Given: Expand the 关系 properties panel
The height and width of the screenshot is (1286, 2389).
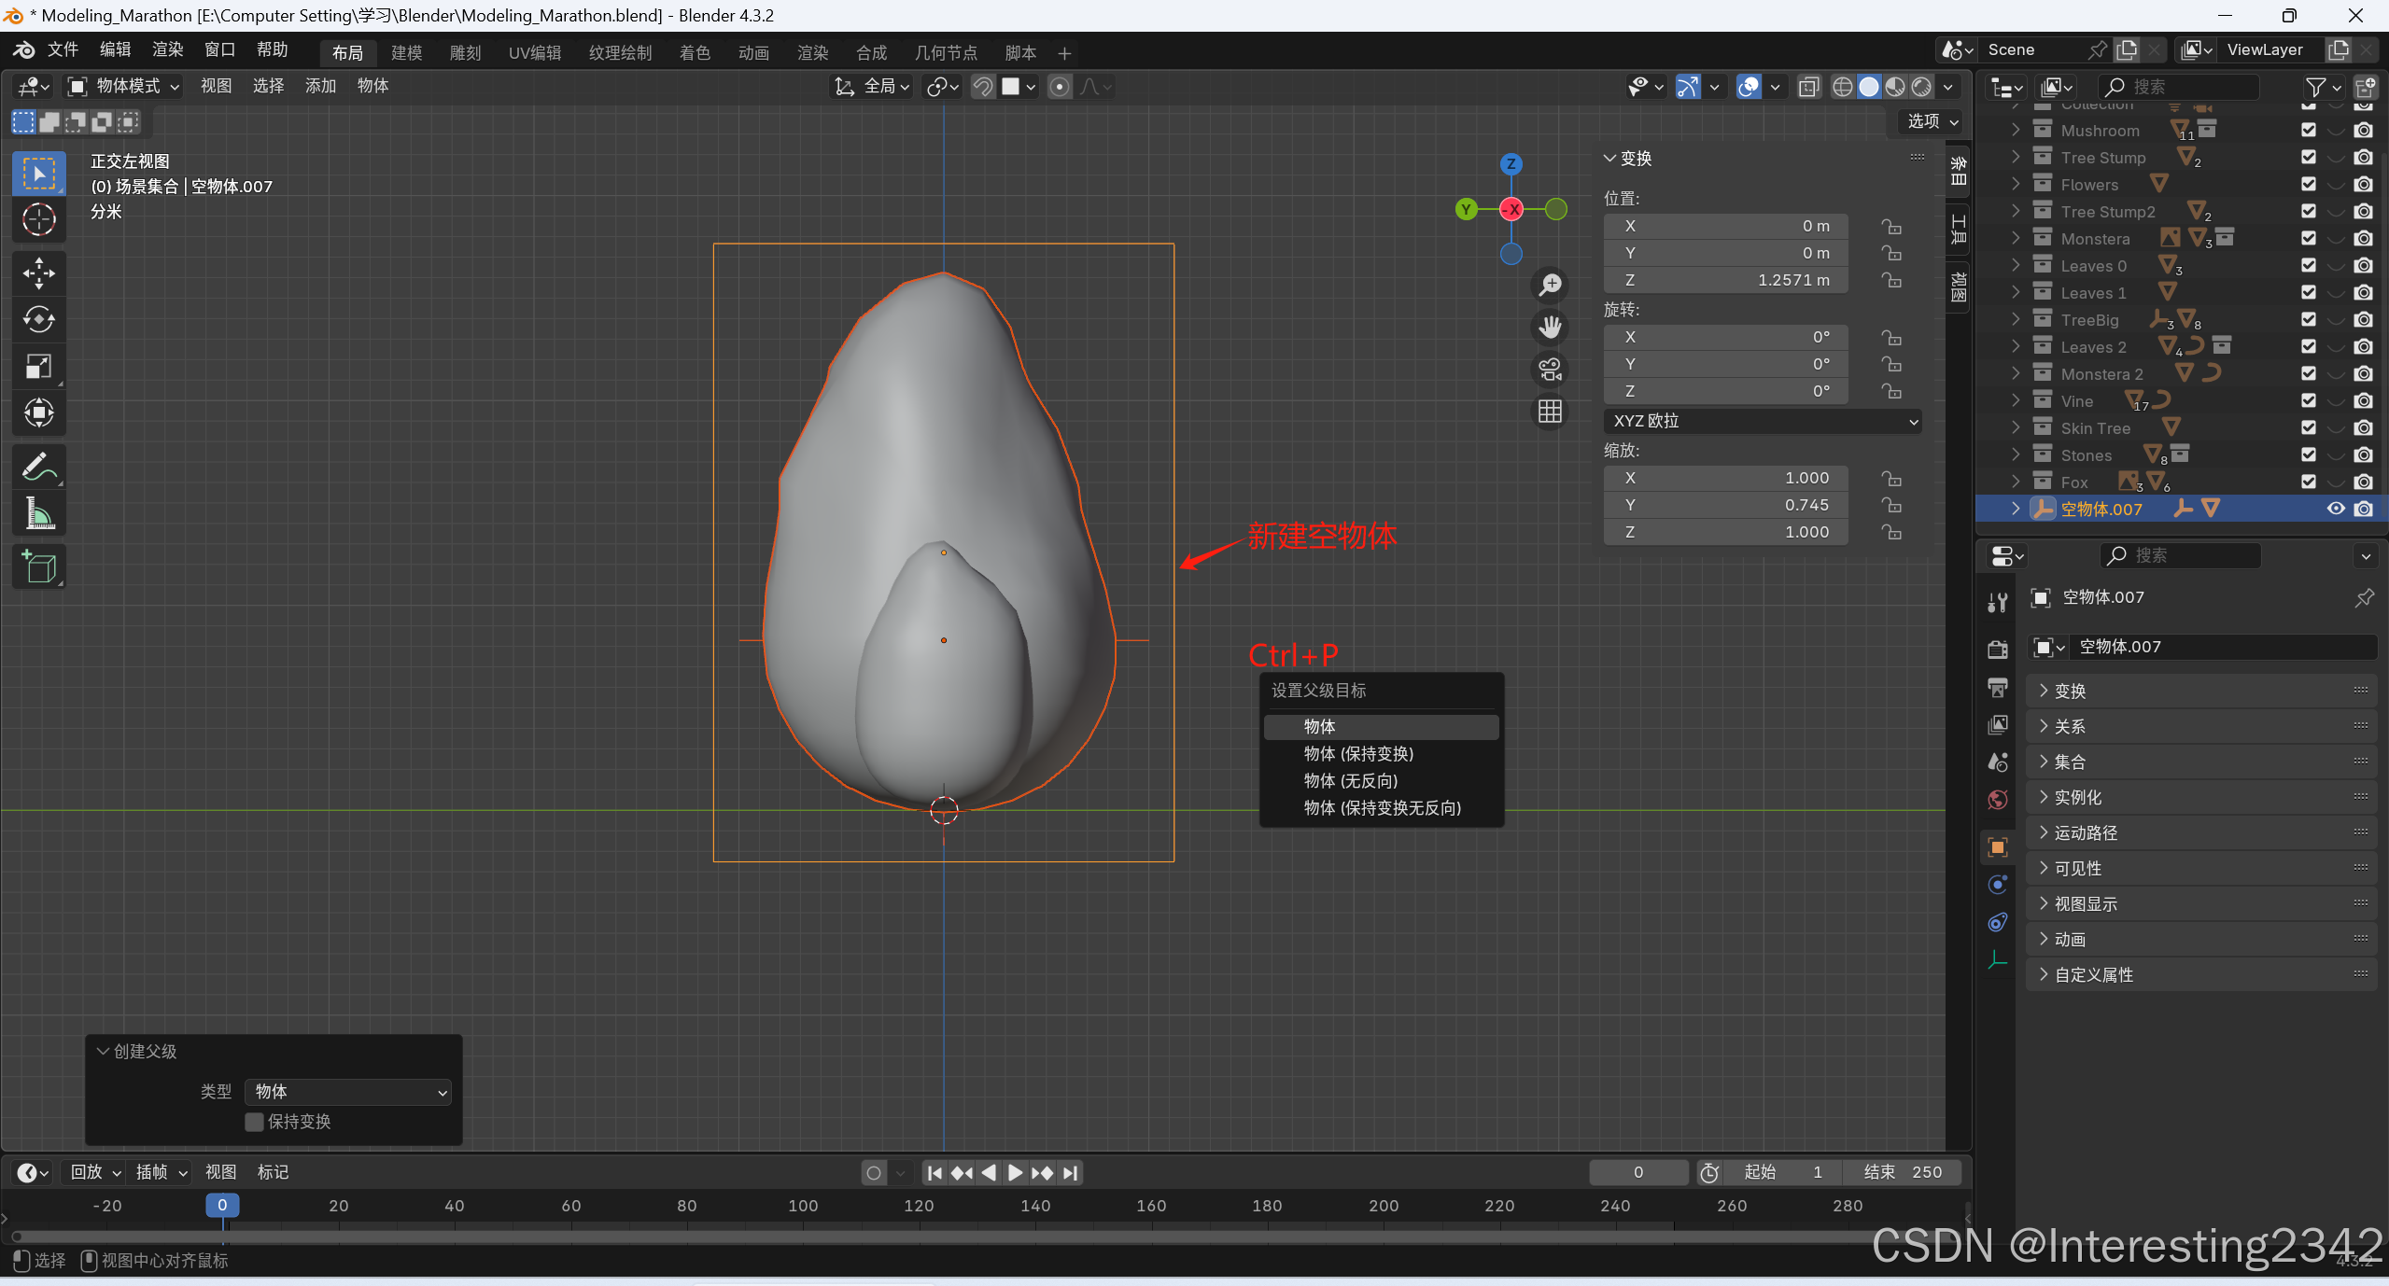Looking at the screenshot, I should (2069, 726).
